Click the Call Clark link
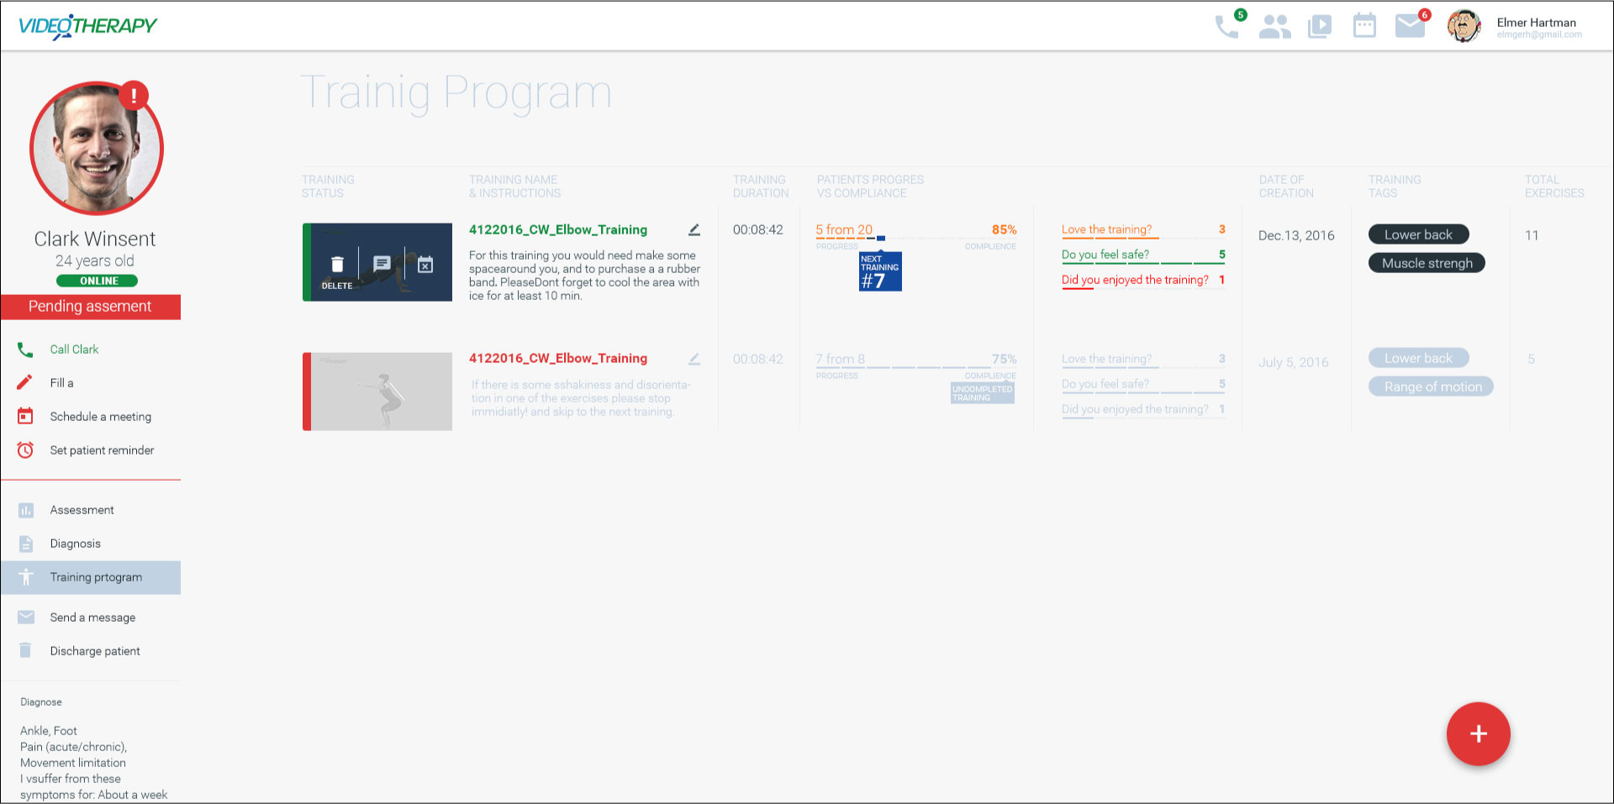This screenshot has height=804, width=1614. (74, 349)
